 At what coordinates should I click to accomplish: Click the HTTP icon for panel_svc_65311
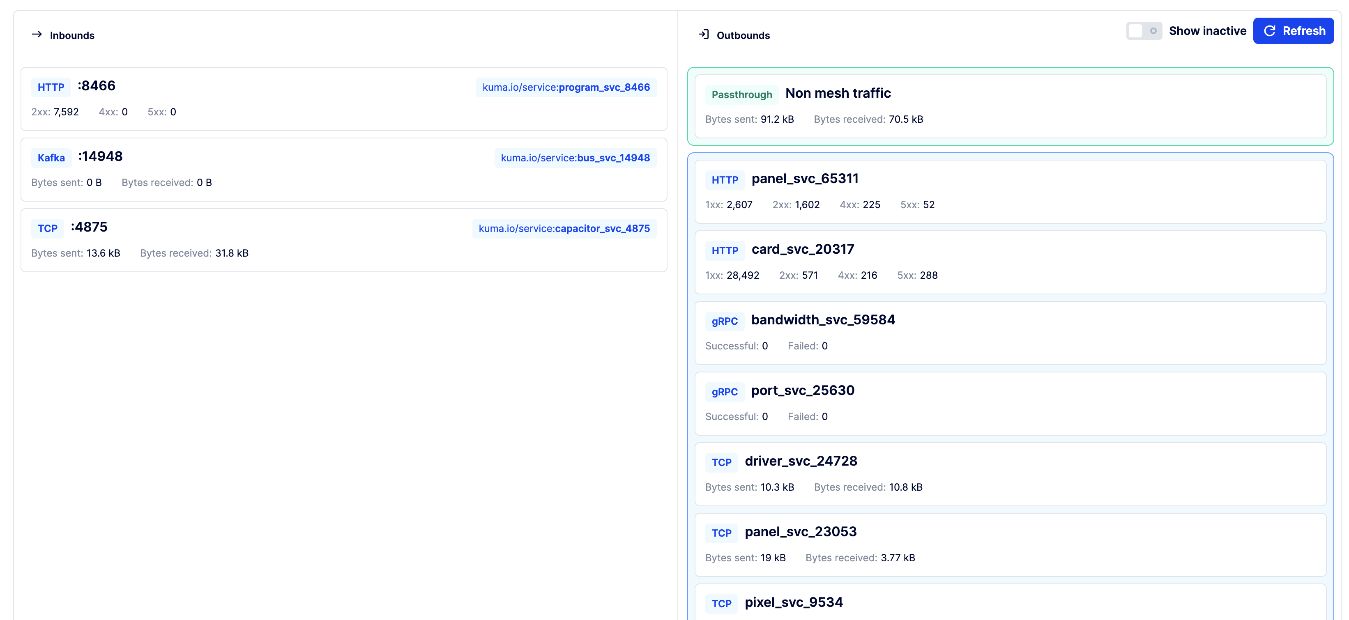click(723, 179)
